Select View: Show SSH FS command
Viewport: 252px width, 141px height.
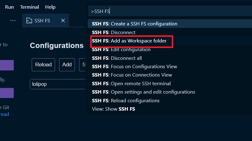pyautogui.click(x=114, y=109)
